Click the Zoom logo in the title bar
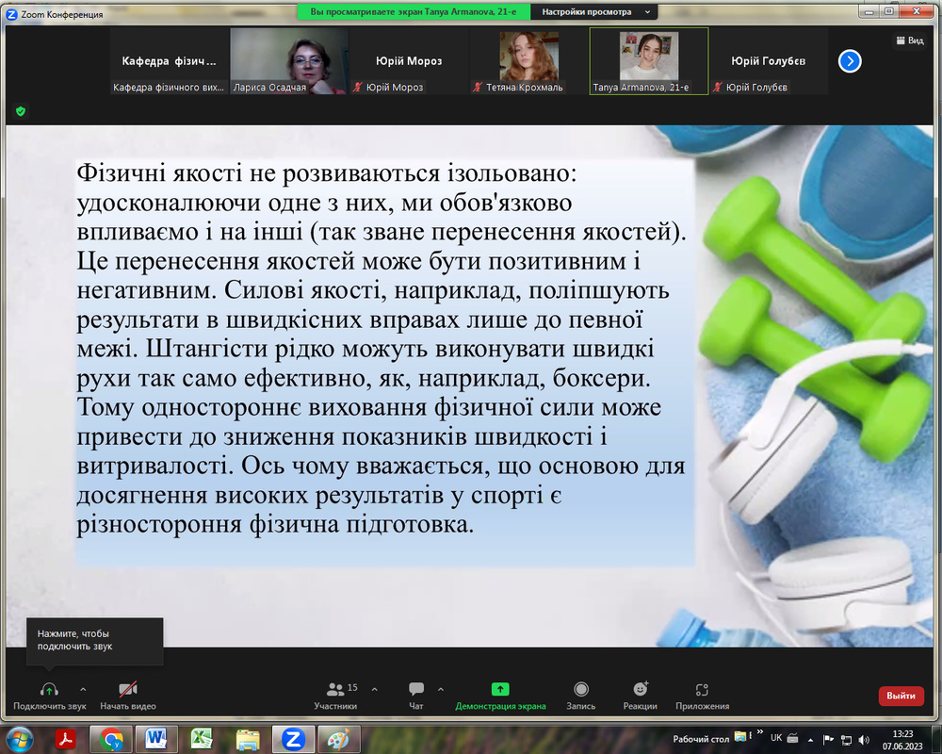The height and width of the screenshot is (754, 942). [11, 14]
